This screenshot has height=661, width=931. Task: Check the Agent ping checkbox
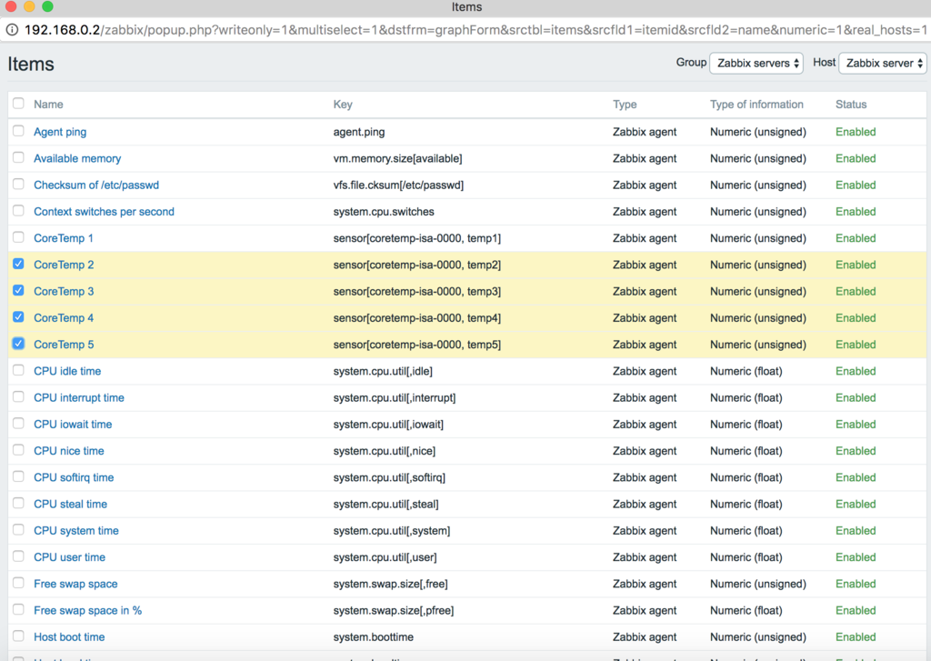pyautogui.click(x=18, y=131)
